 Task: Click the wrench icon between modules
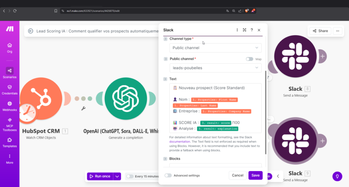(83, 108)
